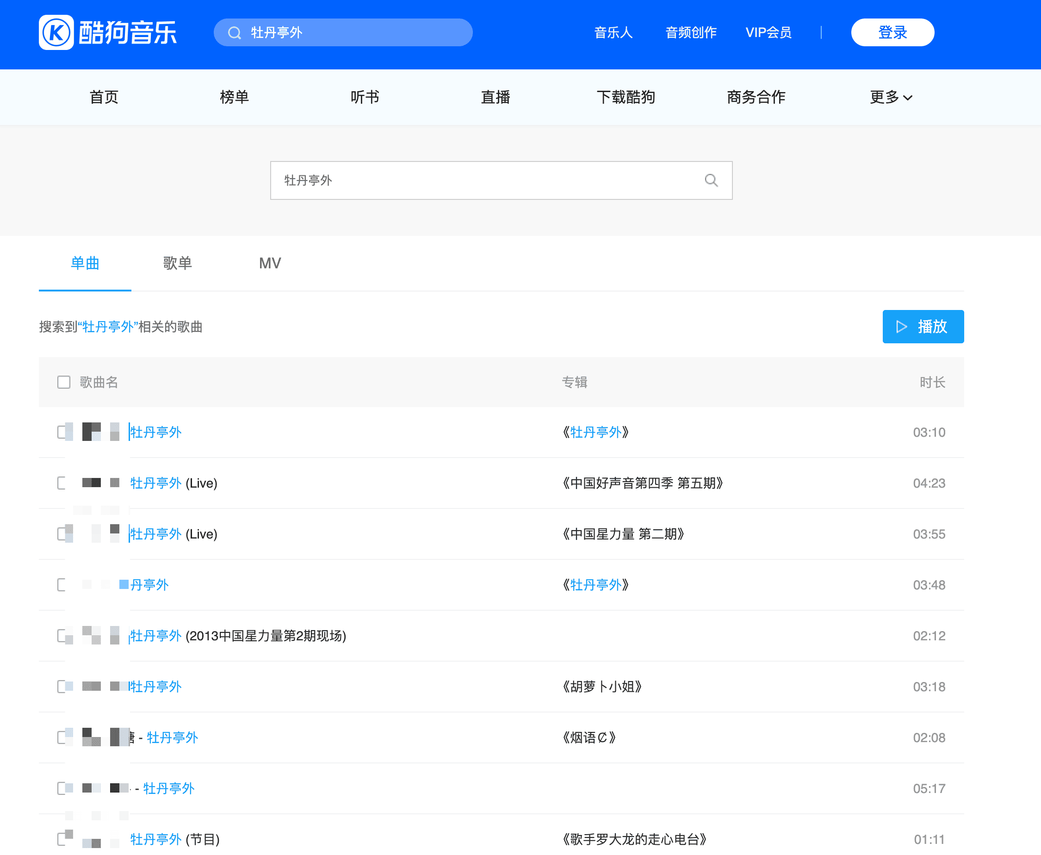1041x855 pixels.
Task: Focus the main search box
Action: (501, 180)
